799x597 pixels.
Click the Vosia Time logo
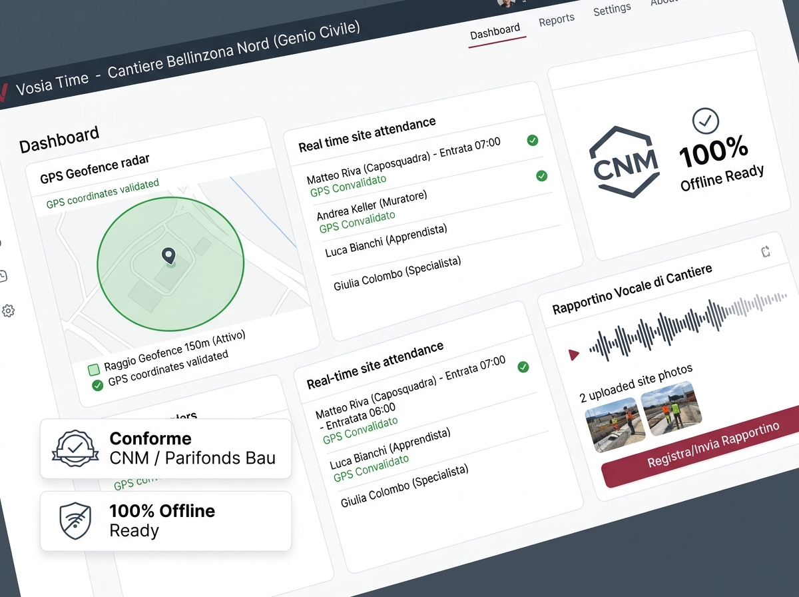tap(4, 91)
